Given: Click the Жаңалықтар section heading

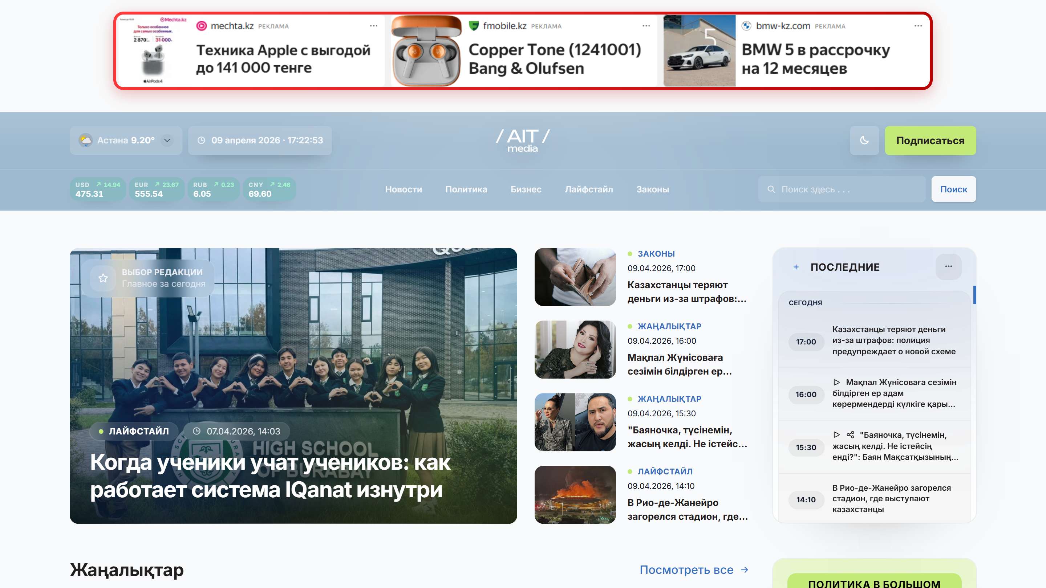Looking at the screenshot, I should (127, 570).
